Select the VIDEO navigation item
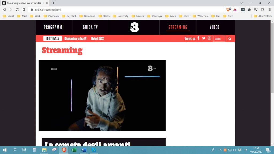The image size is (274, 154). click(x=215, y=27)
